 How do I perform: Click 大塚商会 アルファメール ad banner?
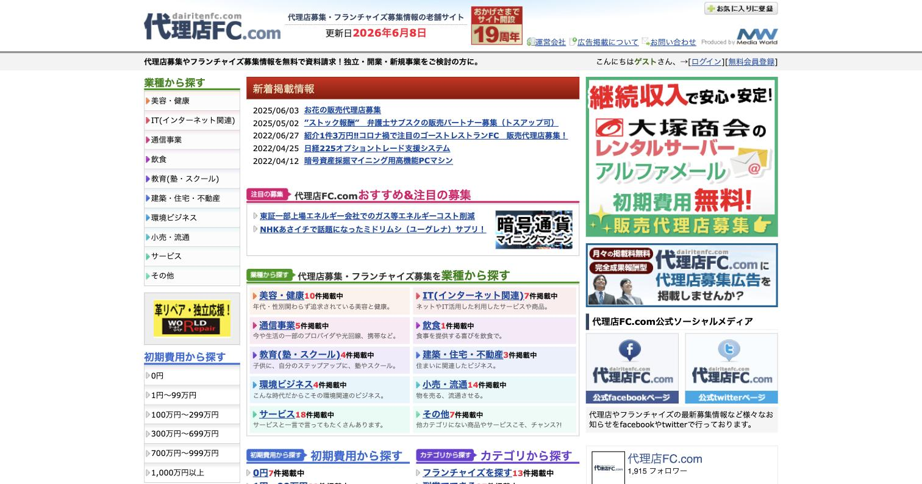coord(682,157)
